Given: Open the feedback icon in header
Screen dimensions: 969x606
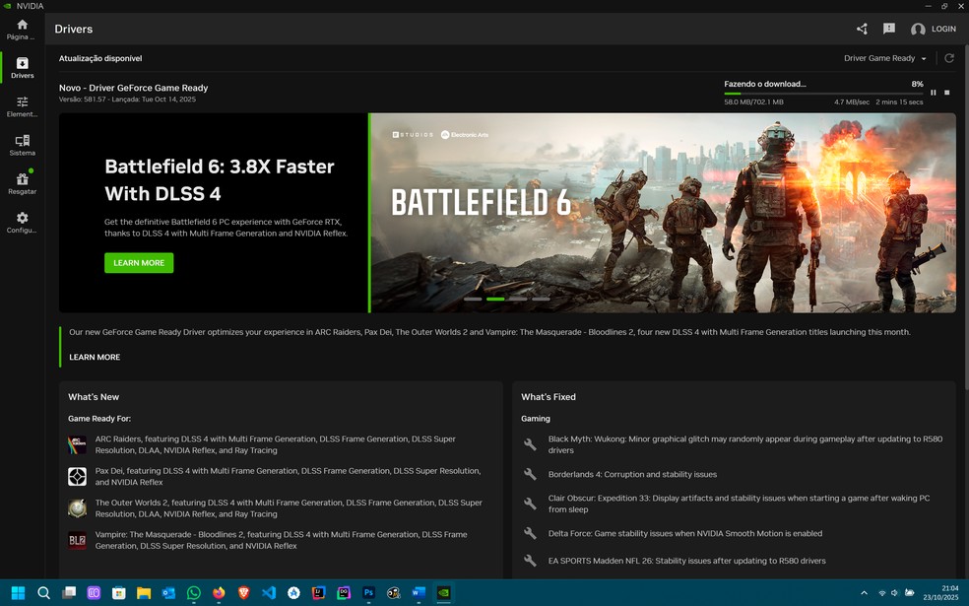Looking at the screenshot, I should click(889, 30).
